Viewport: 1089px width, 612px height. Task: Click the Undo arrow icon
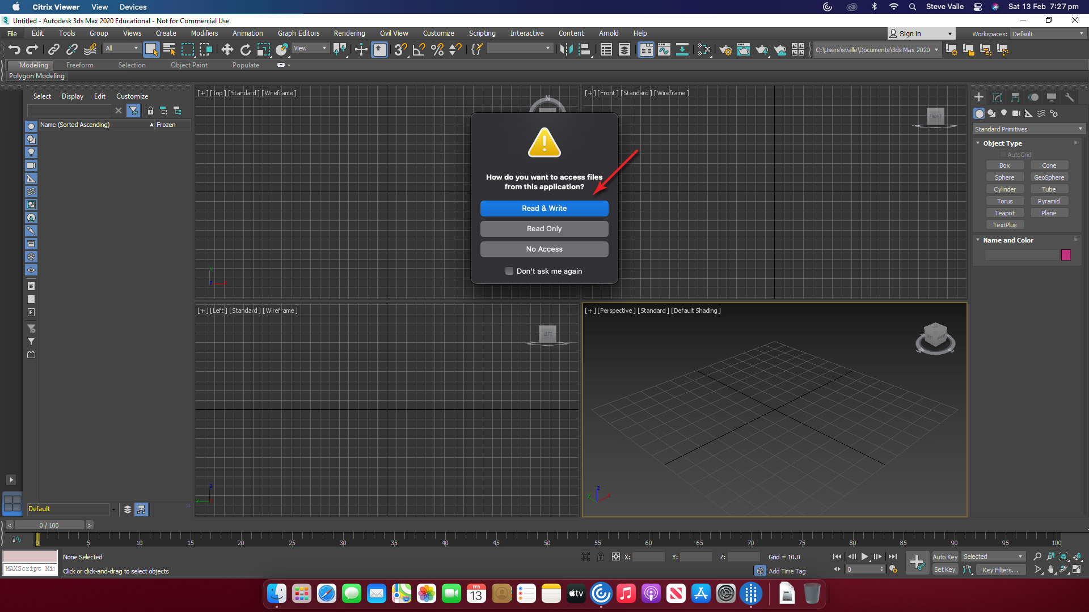(14, 50)
